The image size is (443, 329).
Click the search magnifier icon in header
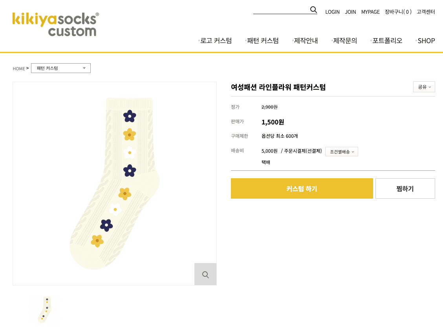pos(313,10)
